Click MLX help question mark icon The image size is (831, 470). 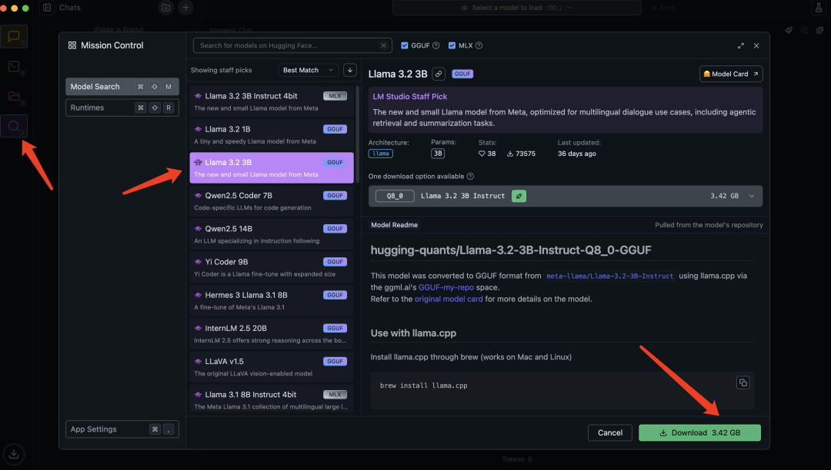click(479, 45)
